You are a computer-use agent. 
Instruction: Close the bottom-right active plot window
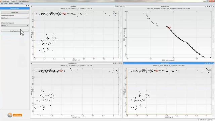point(213,64)
